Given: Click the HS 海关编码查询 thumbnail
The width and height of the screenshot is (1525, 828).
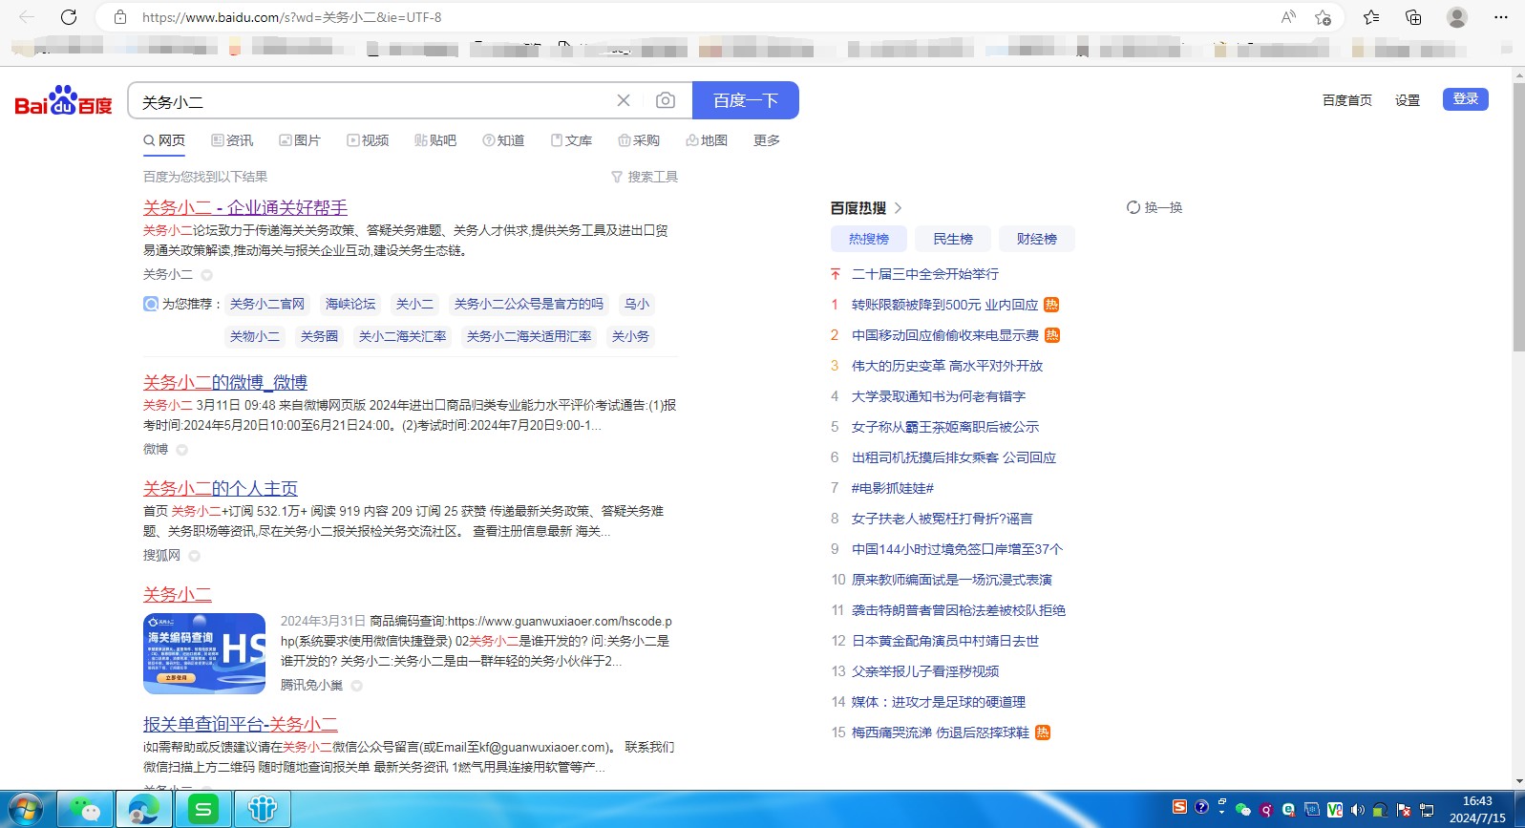Looking at the screenshot, I should click(204, 653).
